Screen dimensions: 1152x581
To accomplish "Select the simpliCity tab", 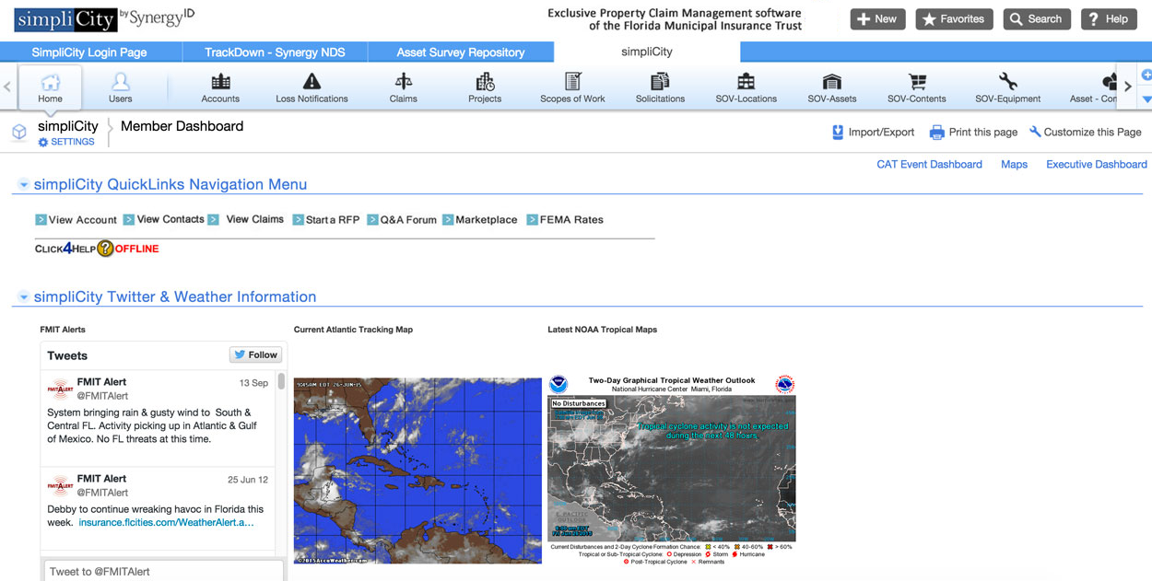I will click(647, 52).
